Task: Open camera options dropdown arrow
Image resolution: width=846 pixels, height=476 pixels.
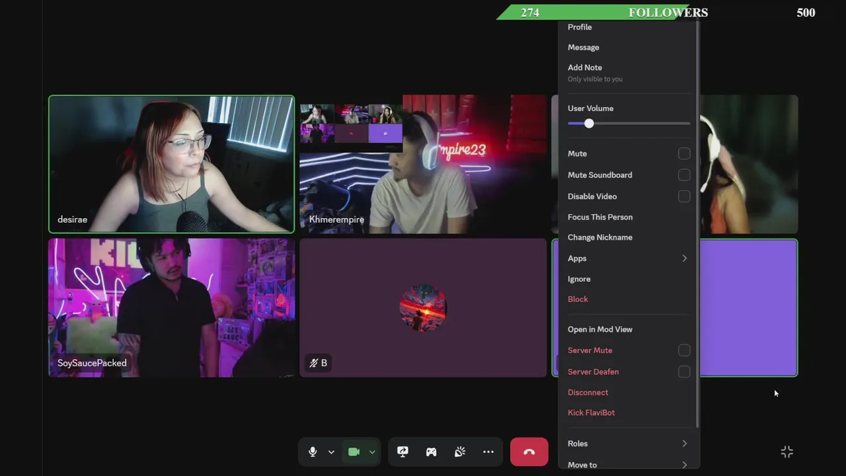Action: pyautogui.click(x=372, y=452)
